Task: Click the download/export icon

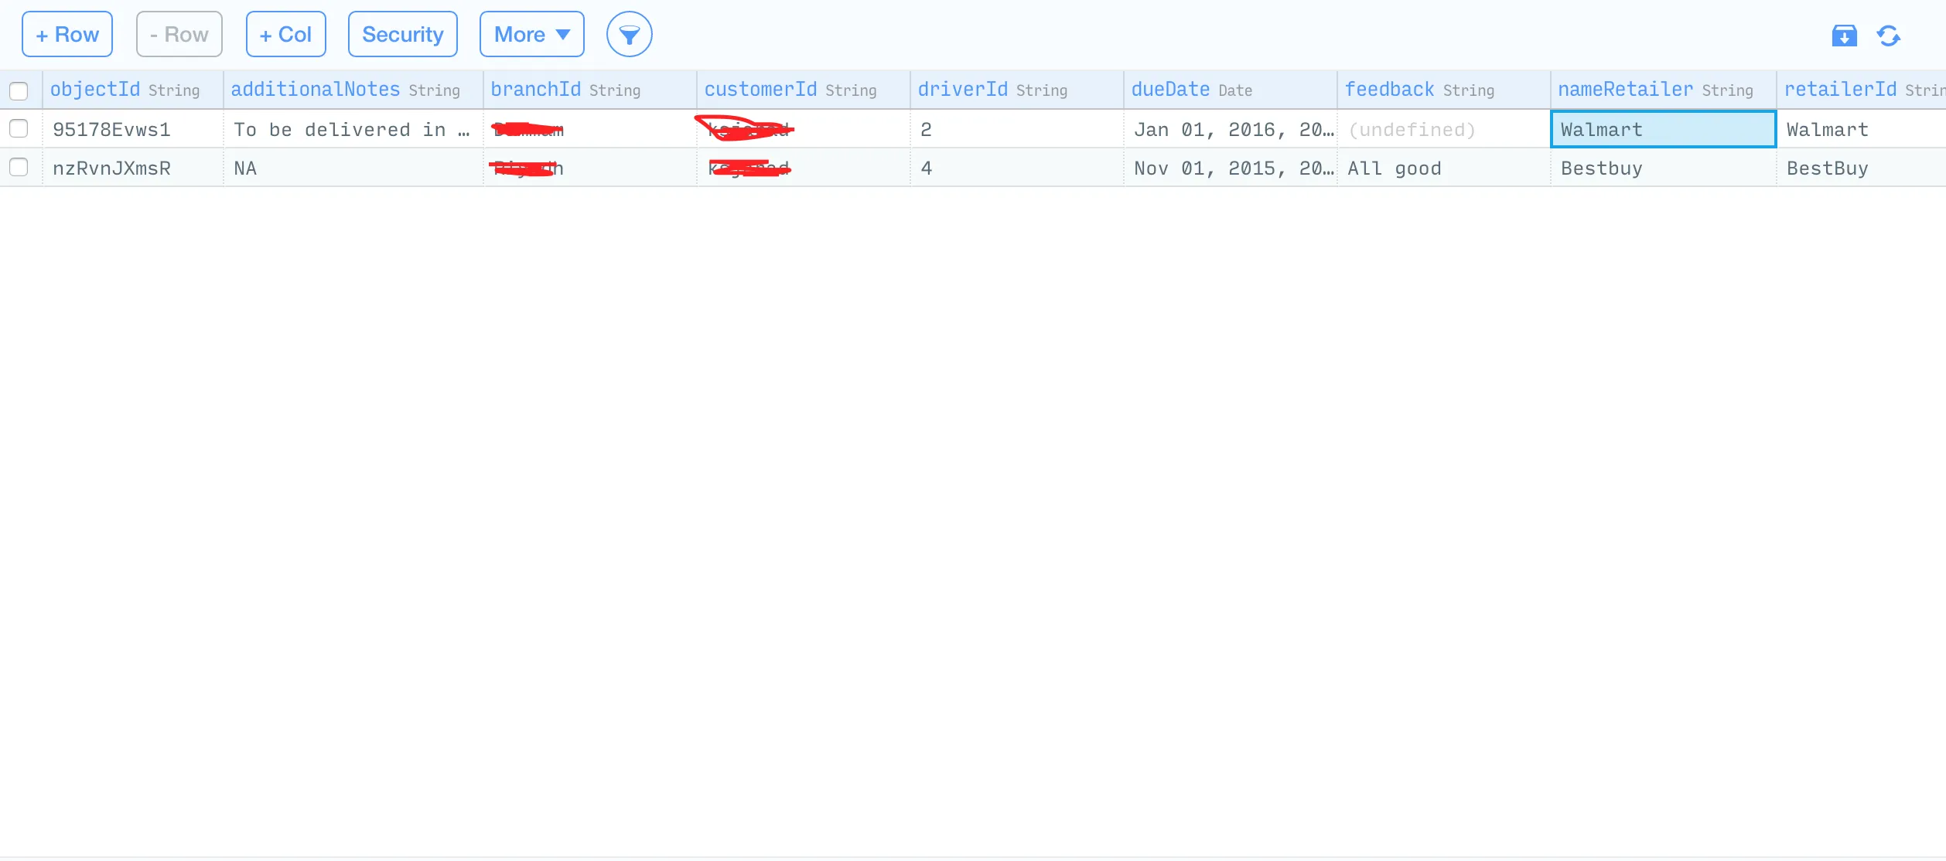Action: click(1844, 36)
